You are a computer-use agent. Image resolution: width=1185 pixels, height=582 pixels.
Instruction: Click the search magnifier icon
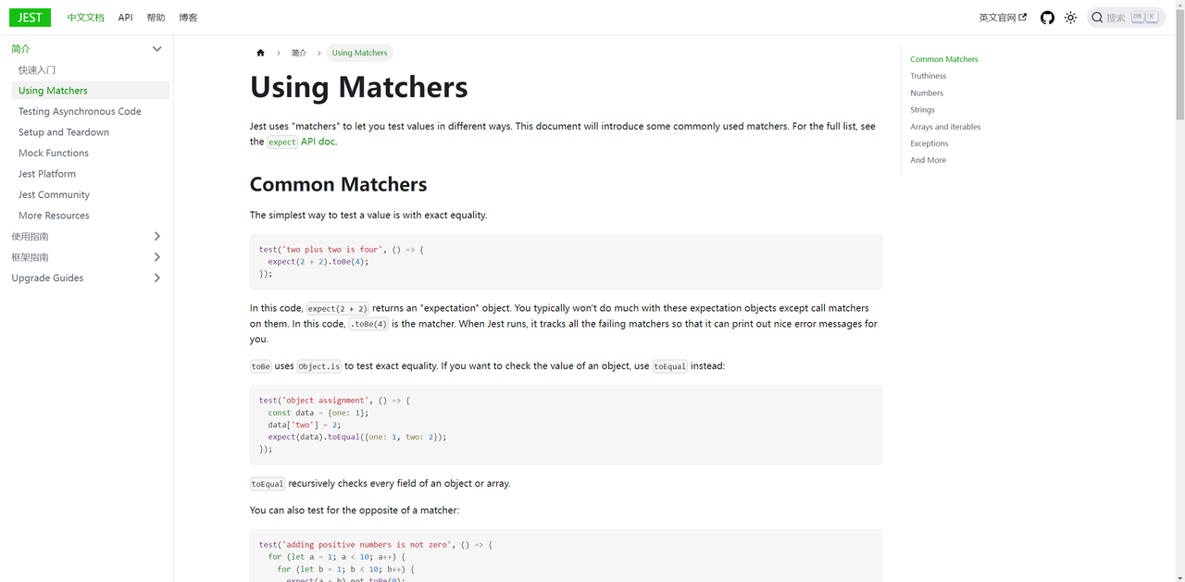coord(1097,18)
